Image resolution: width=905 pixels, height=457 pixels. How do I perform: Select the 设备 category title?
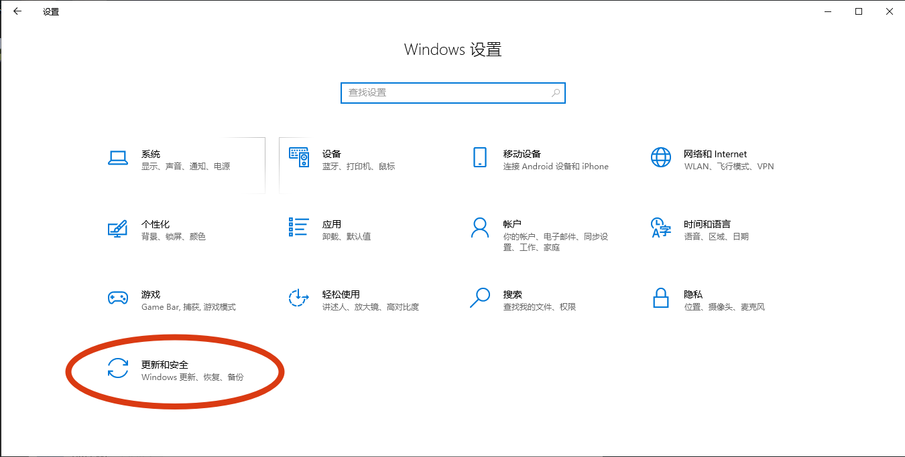[x=332, y=154]
